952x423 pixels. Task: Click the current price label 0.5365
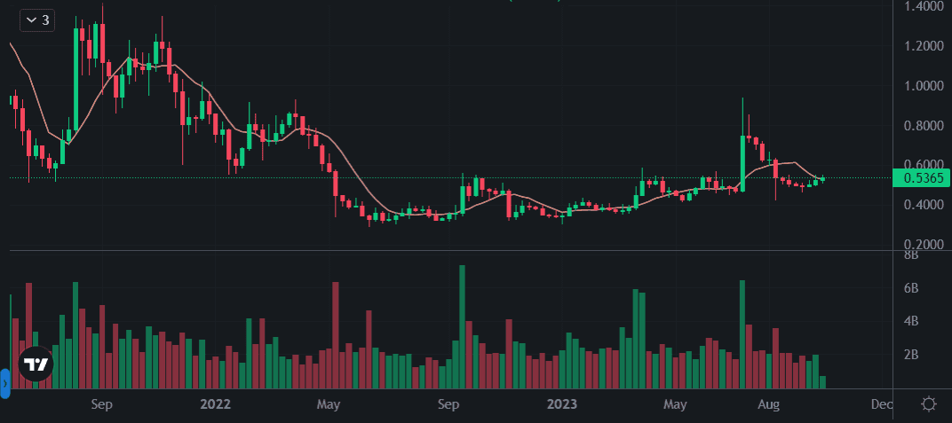pos(922,178)
